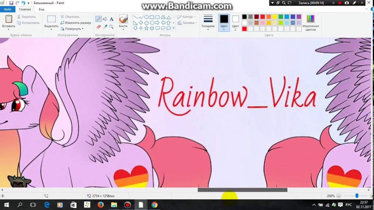Select the Eraser tool
Screen dimensions: 374x210
click(x=98, y=27)
